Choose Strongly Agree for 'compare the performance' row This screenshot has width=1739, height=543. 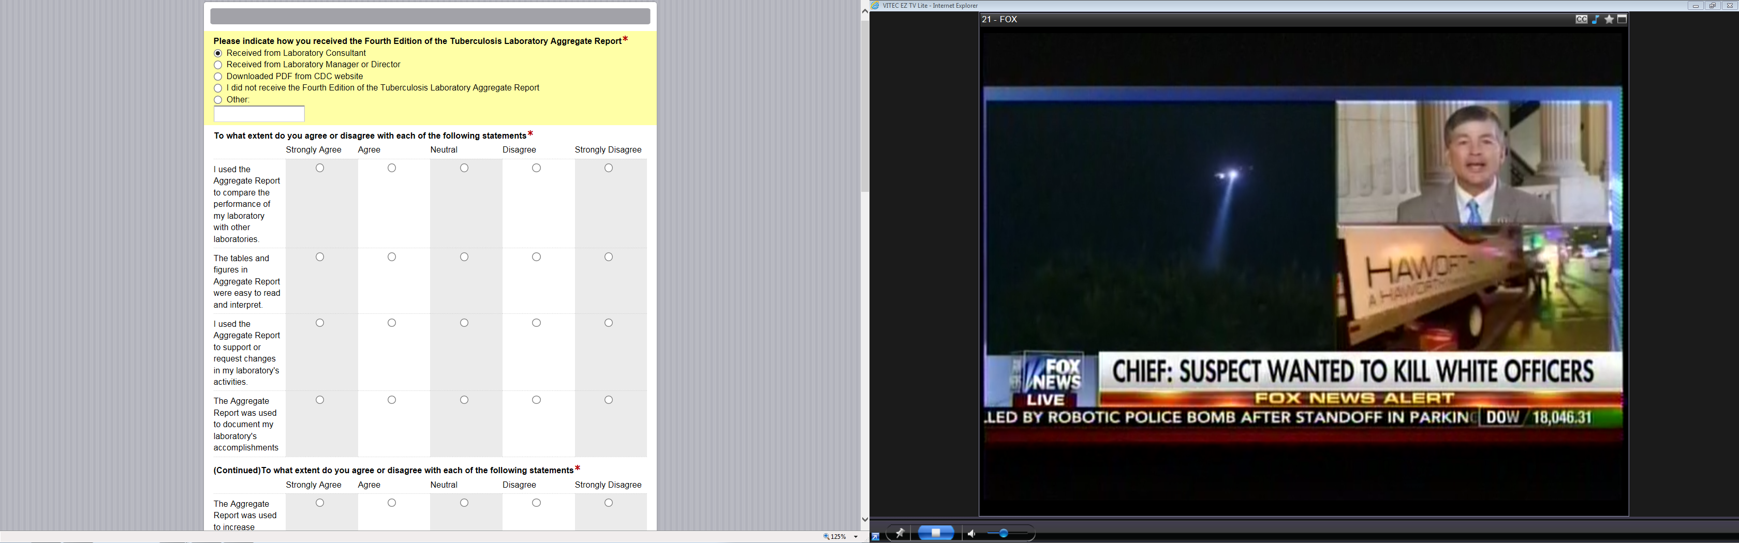pos(320,168)
